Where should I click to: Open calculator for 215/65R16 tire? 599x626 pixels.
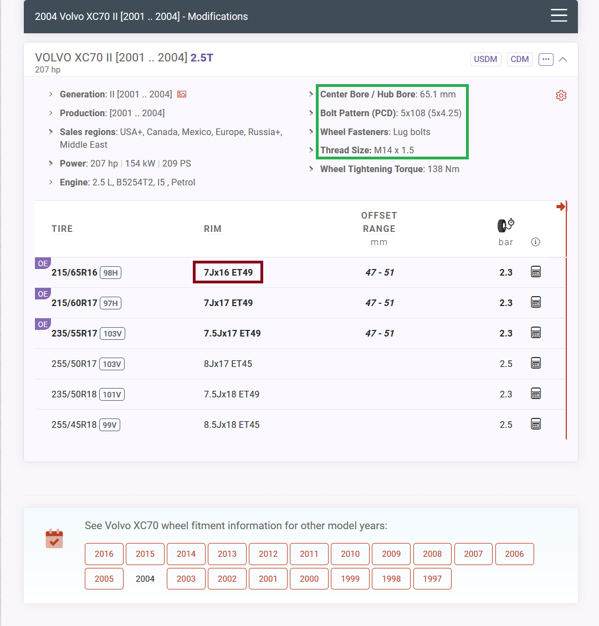pyautogui.click(x=536, y=272)
